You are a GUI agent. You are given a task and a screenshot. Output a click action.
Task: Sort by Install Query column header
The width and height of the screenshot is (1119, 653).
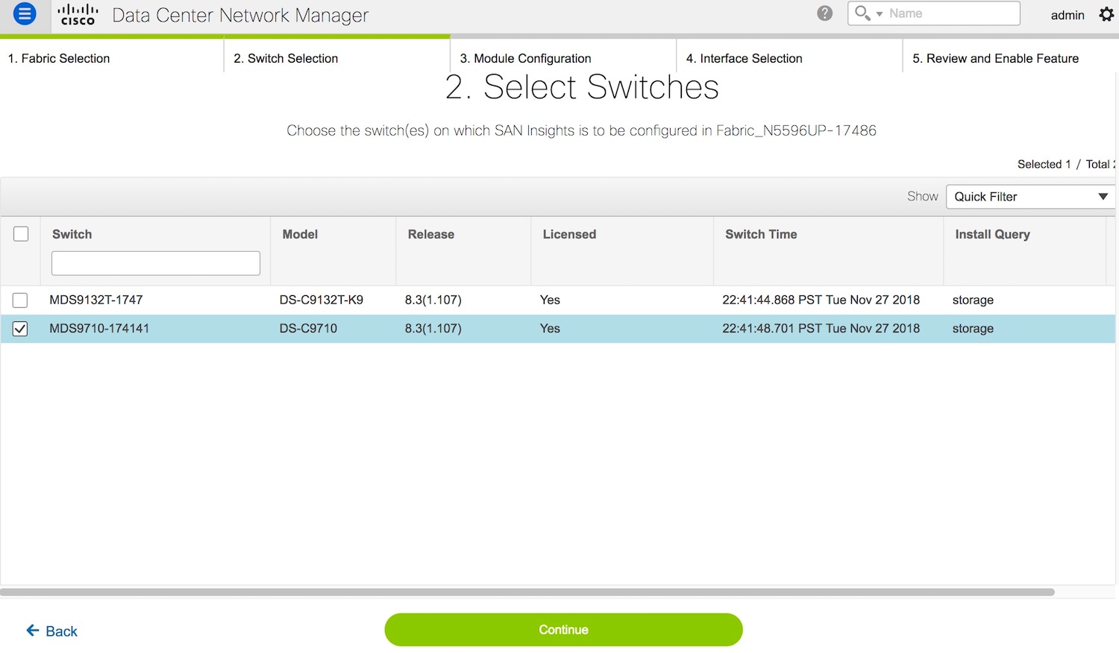(992, 234)
